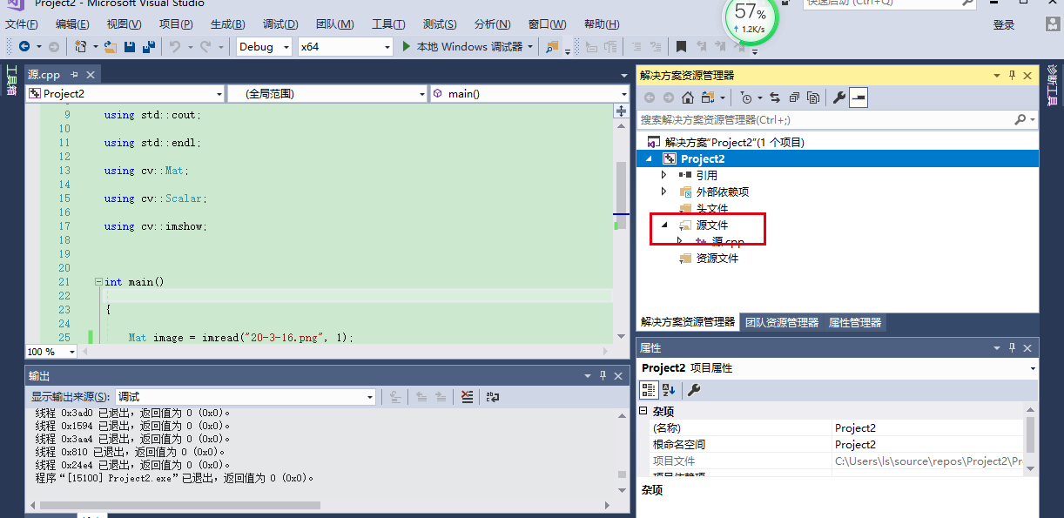Viewport: 1064px width, 518px height.
Task: Select the 资源文件 folder
Action: (x=717, y=259)
